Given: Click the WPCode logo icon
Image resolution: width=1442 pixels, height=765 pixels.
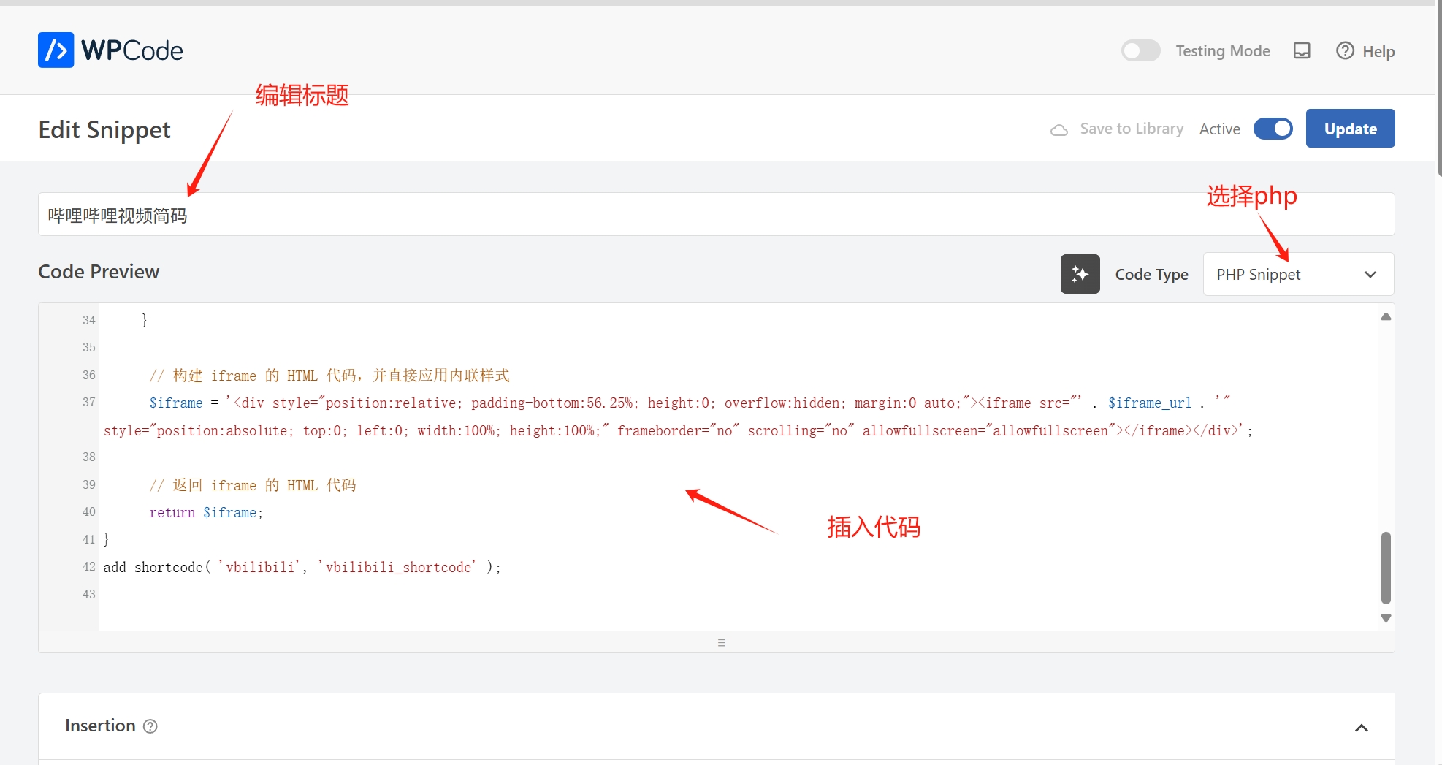Looking at the screenshot, I should [56, 50].
